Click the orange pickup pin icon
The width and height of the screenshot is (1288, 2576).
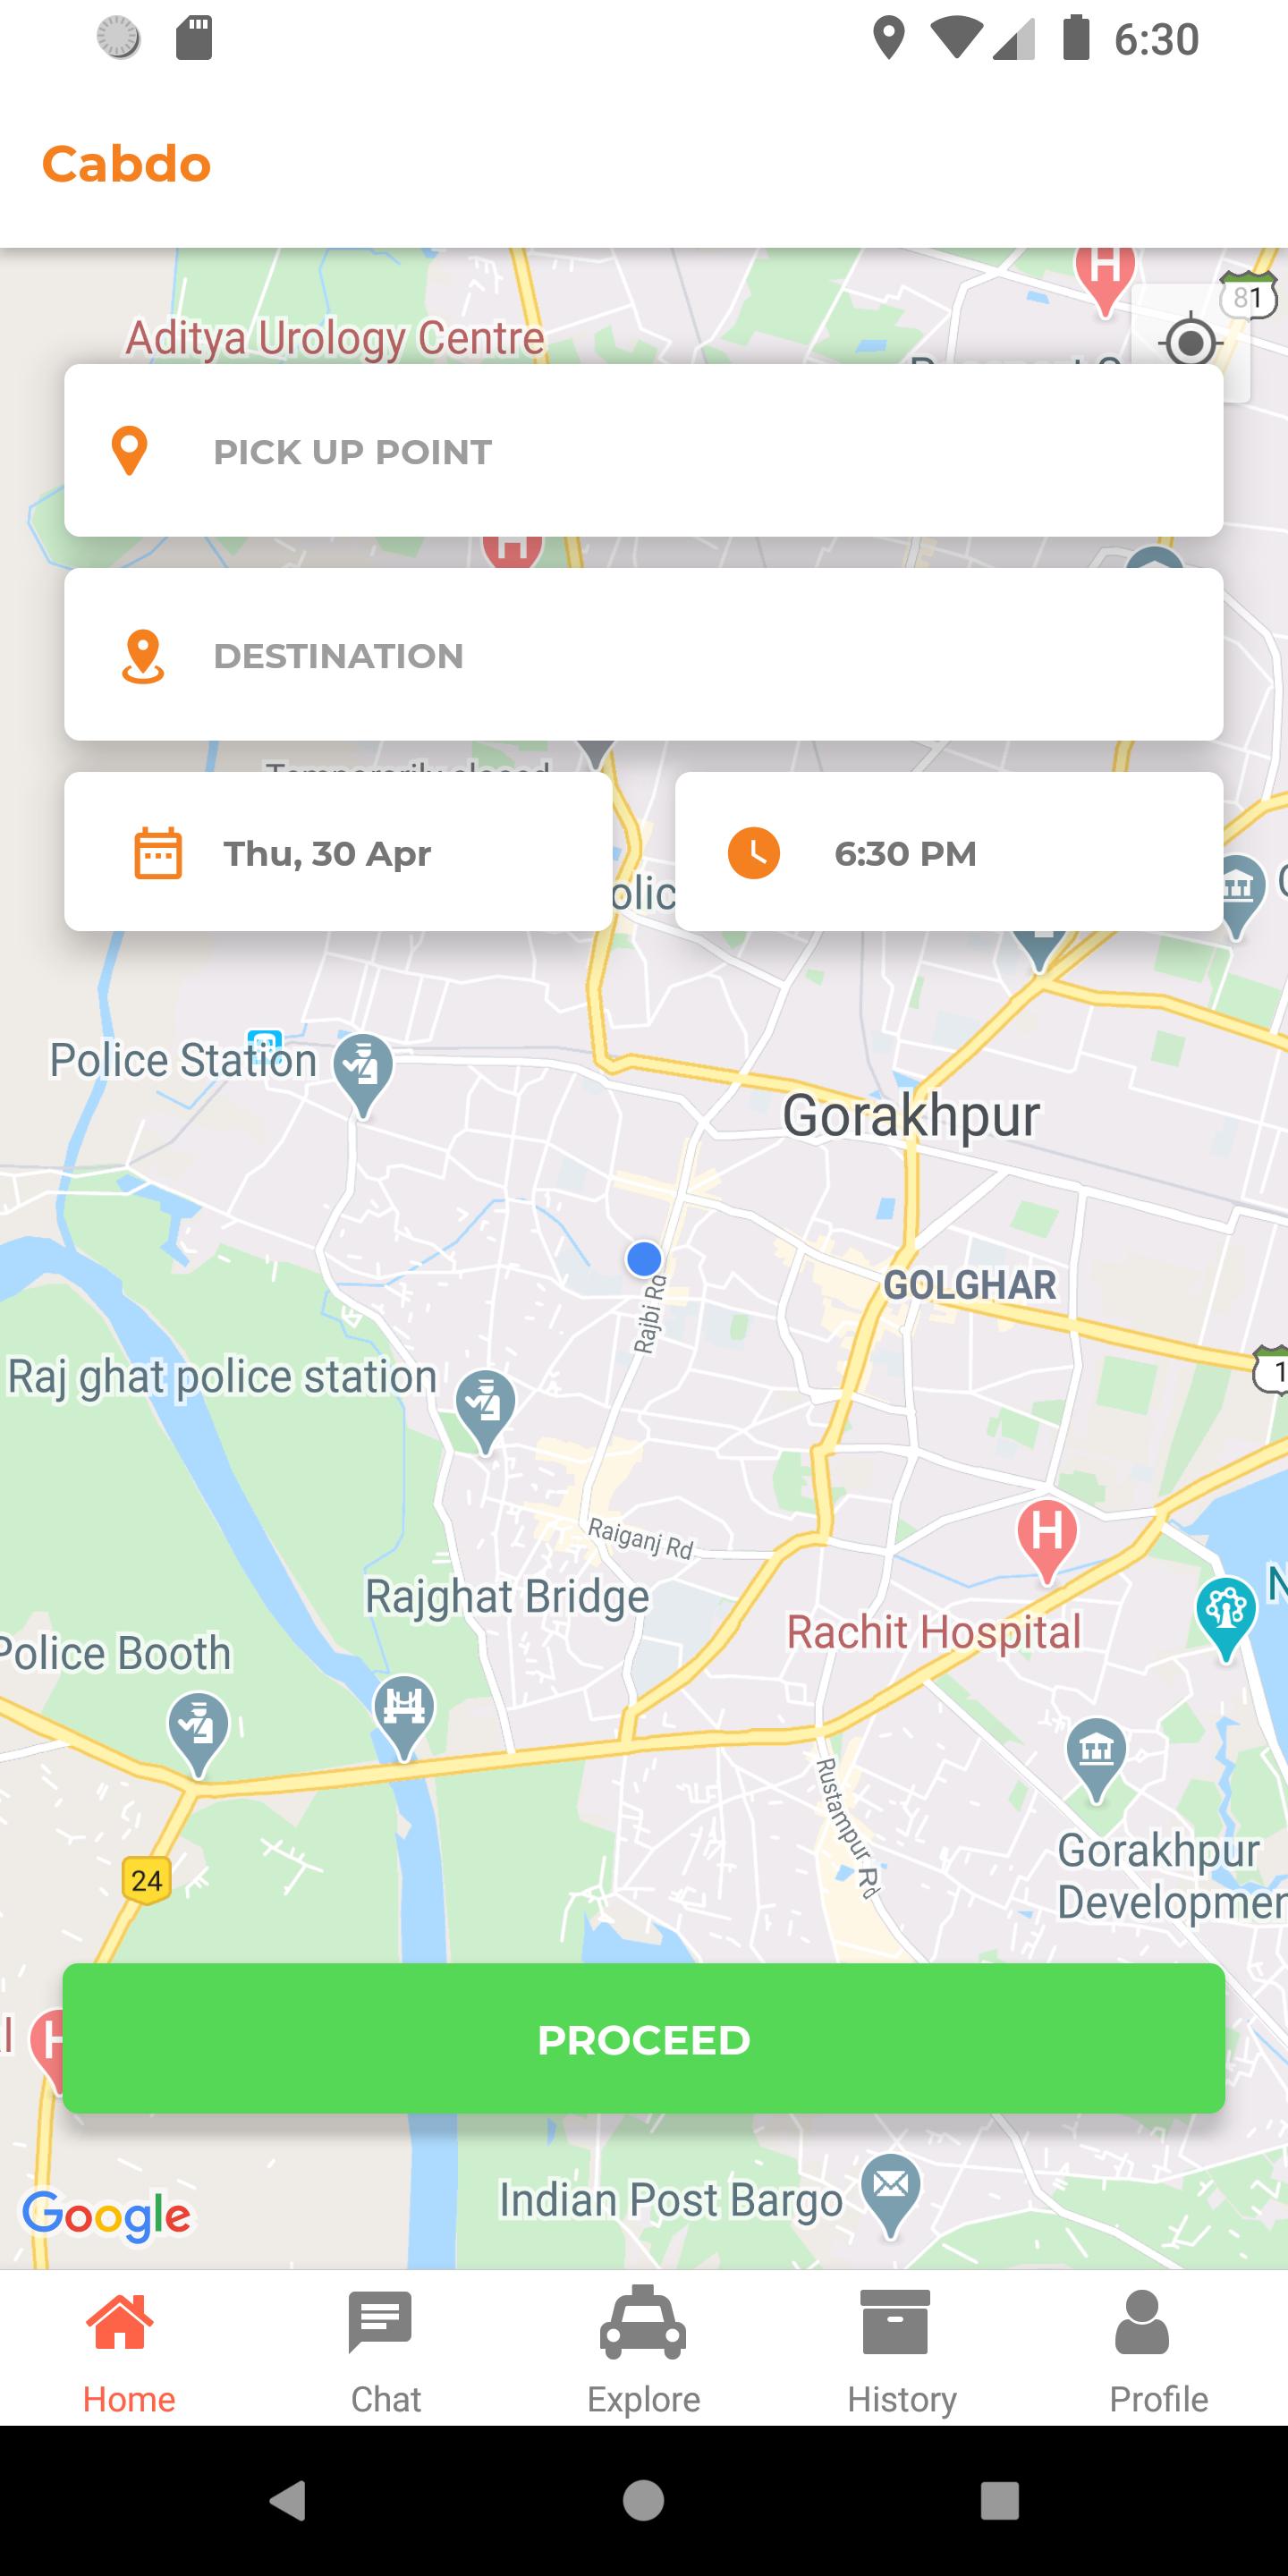[x=129, y=451]
